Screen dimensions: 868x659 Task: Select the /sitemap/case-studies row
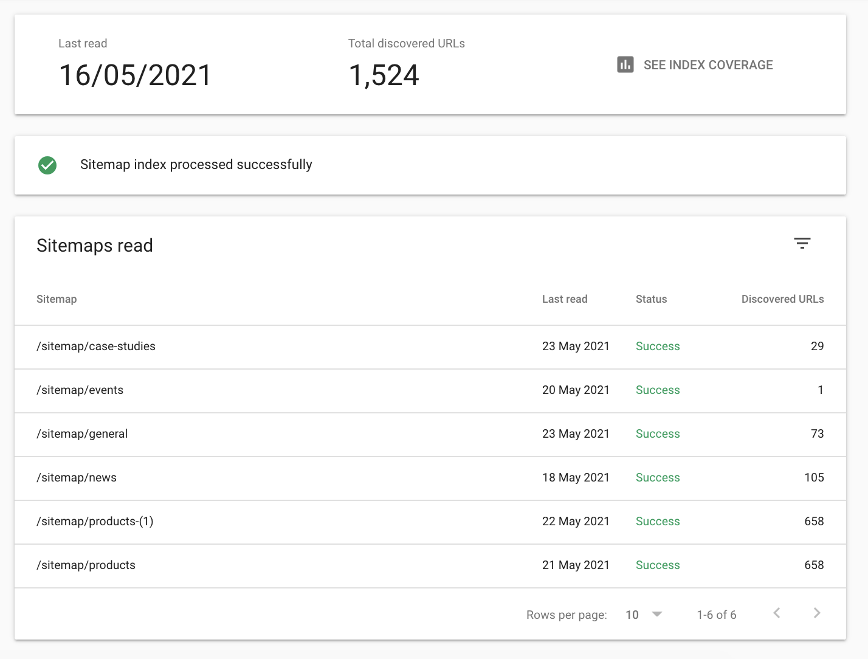click(95, 346)
